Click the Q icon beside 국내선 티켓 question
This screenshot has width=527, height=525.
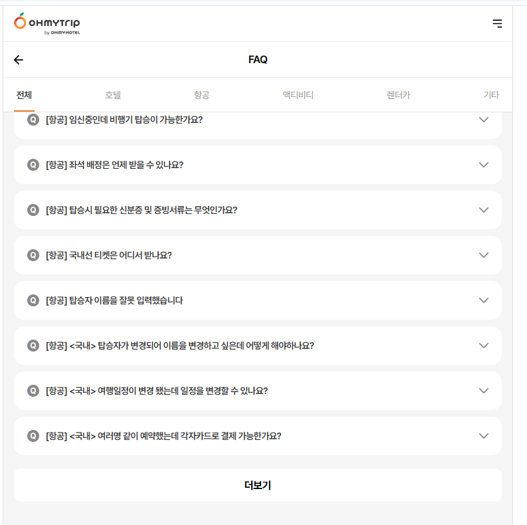(x=33, y=255)
